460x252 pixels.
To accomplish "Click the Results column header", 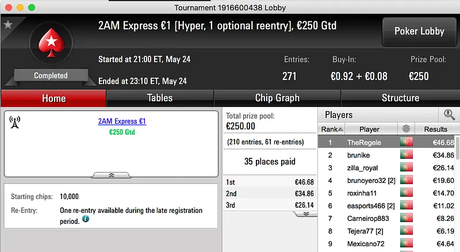I will (x=435, y=129).
